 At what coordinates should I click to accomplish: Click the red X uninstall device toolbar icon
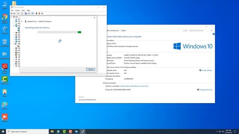pyautogui.click(x=39, y=13)
